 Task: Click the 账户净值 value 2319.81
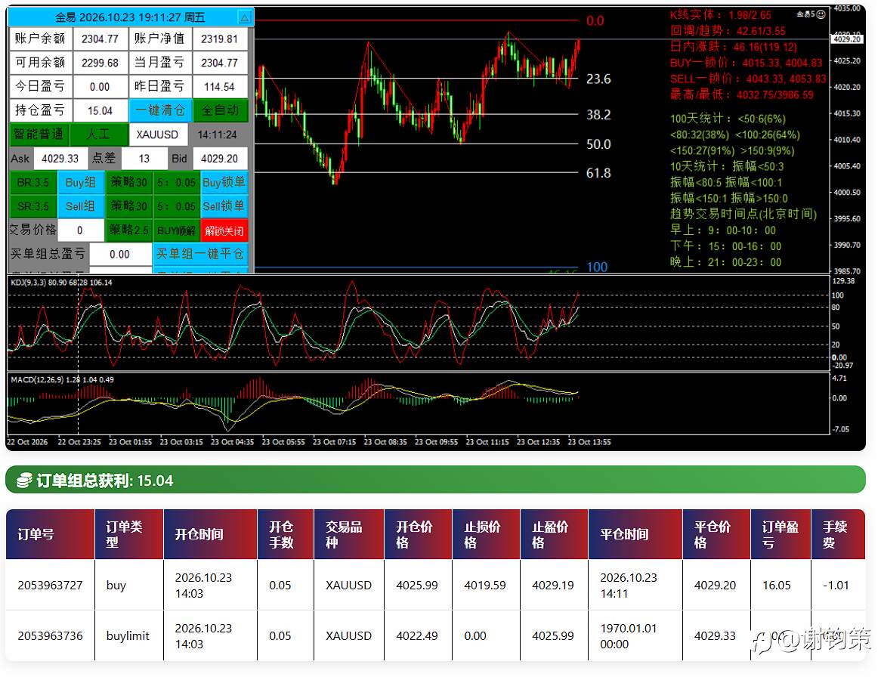pos(220,39)
